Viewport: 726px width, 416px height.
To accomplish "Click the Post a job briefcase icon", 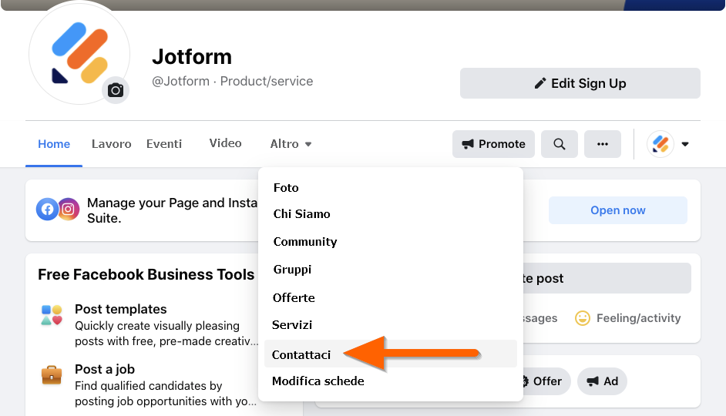I will click(52, 375).
